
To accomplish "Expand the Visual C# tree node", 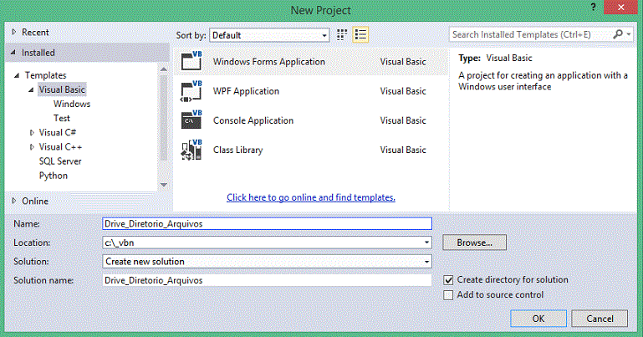I will (32, 132).
